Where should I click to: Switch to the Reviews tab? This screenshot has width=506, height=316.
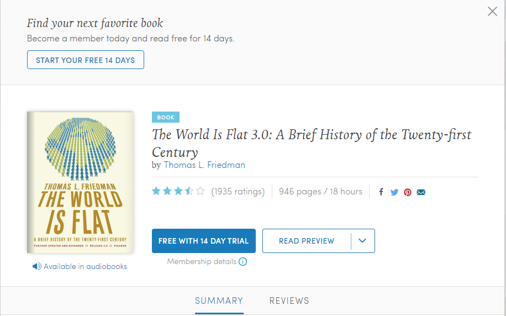289,301
